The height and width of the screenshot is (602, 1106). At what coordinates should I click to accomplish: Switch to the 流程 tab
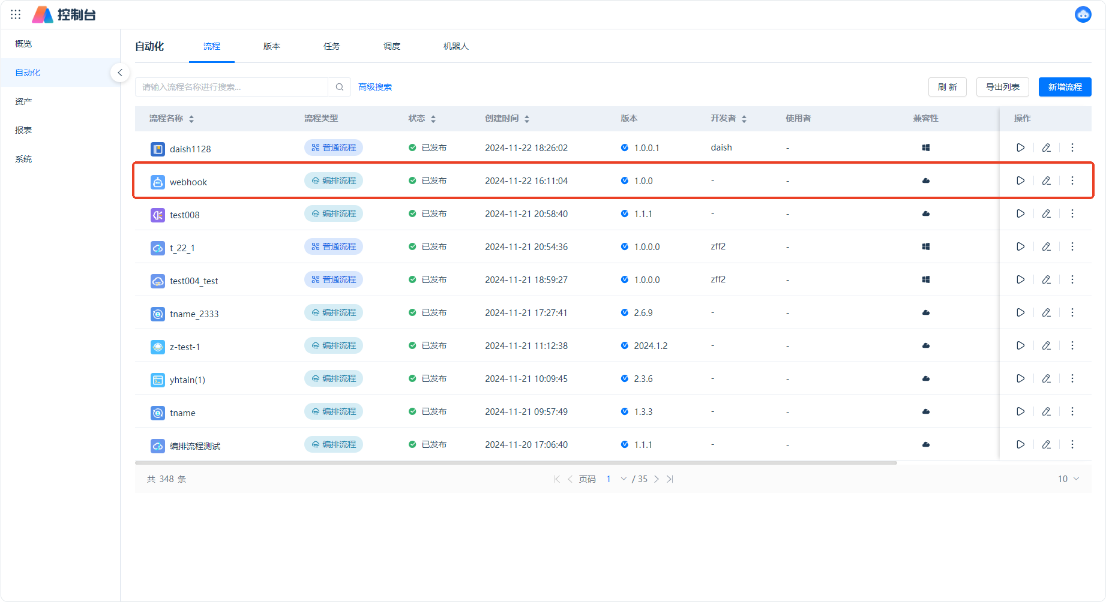[212, 46]
